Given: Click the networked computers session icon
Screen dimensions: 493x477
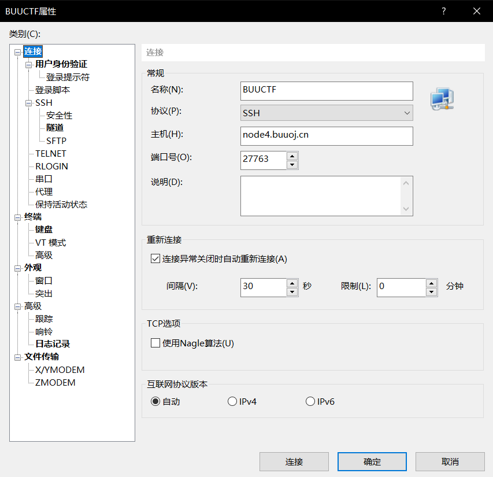Looking at the screenshot, I should click(441, 98).
